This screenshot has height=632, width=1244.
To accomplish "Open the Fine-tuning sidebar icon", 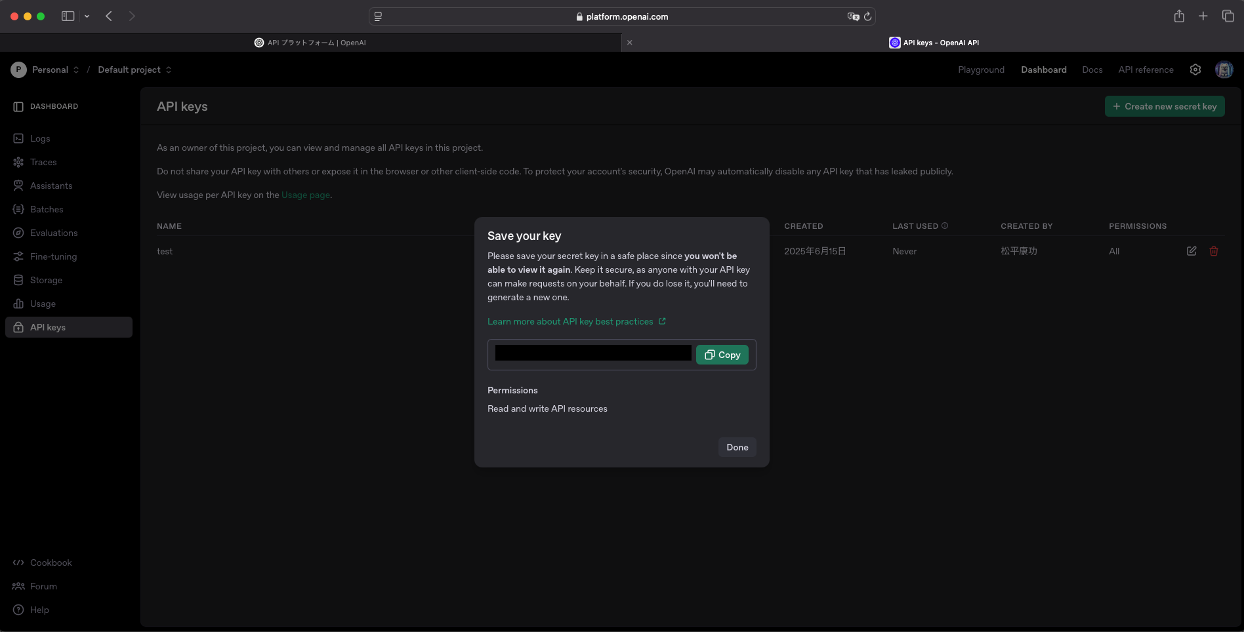I will tap(18, 256).
